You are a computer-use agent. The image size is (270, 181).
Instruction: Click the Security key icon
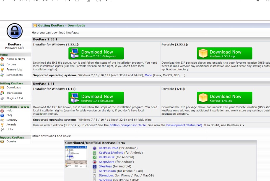point(2,120)
